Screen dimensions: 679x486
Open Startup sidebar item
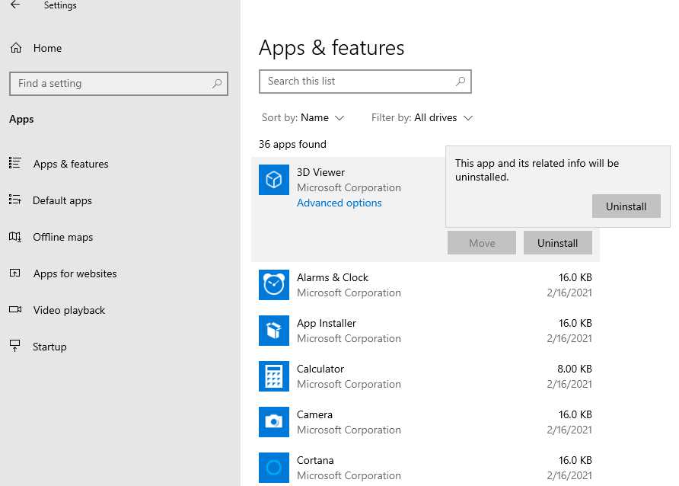pos(49,347)
